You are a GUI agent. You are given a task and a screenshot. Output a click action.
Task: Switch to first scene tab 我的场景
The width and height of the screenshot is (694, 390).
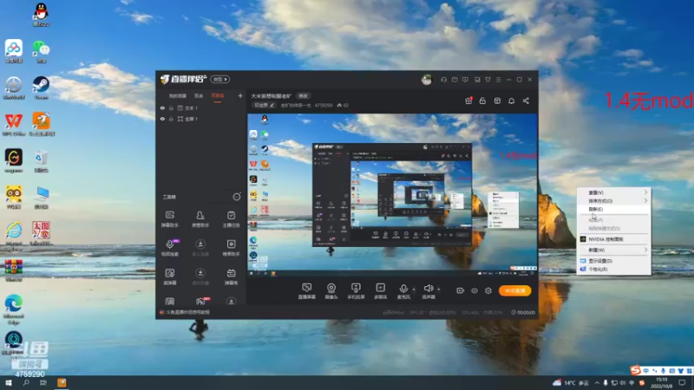[178, 96]
